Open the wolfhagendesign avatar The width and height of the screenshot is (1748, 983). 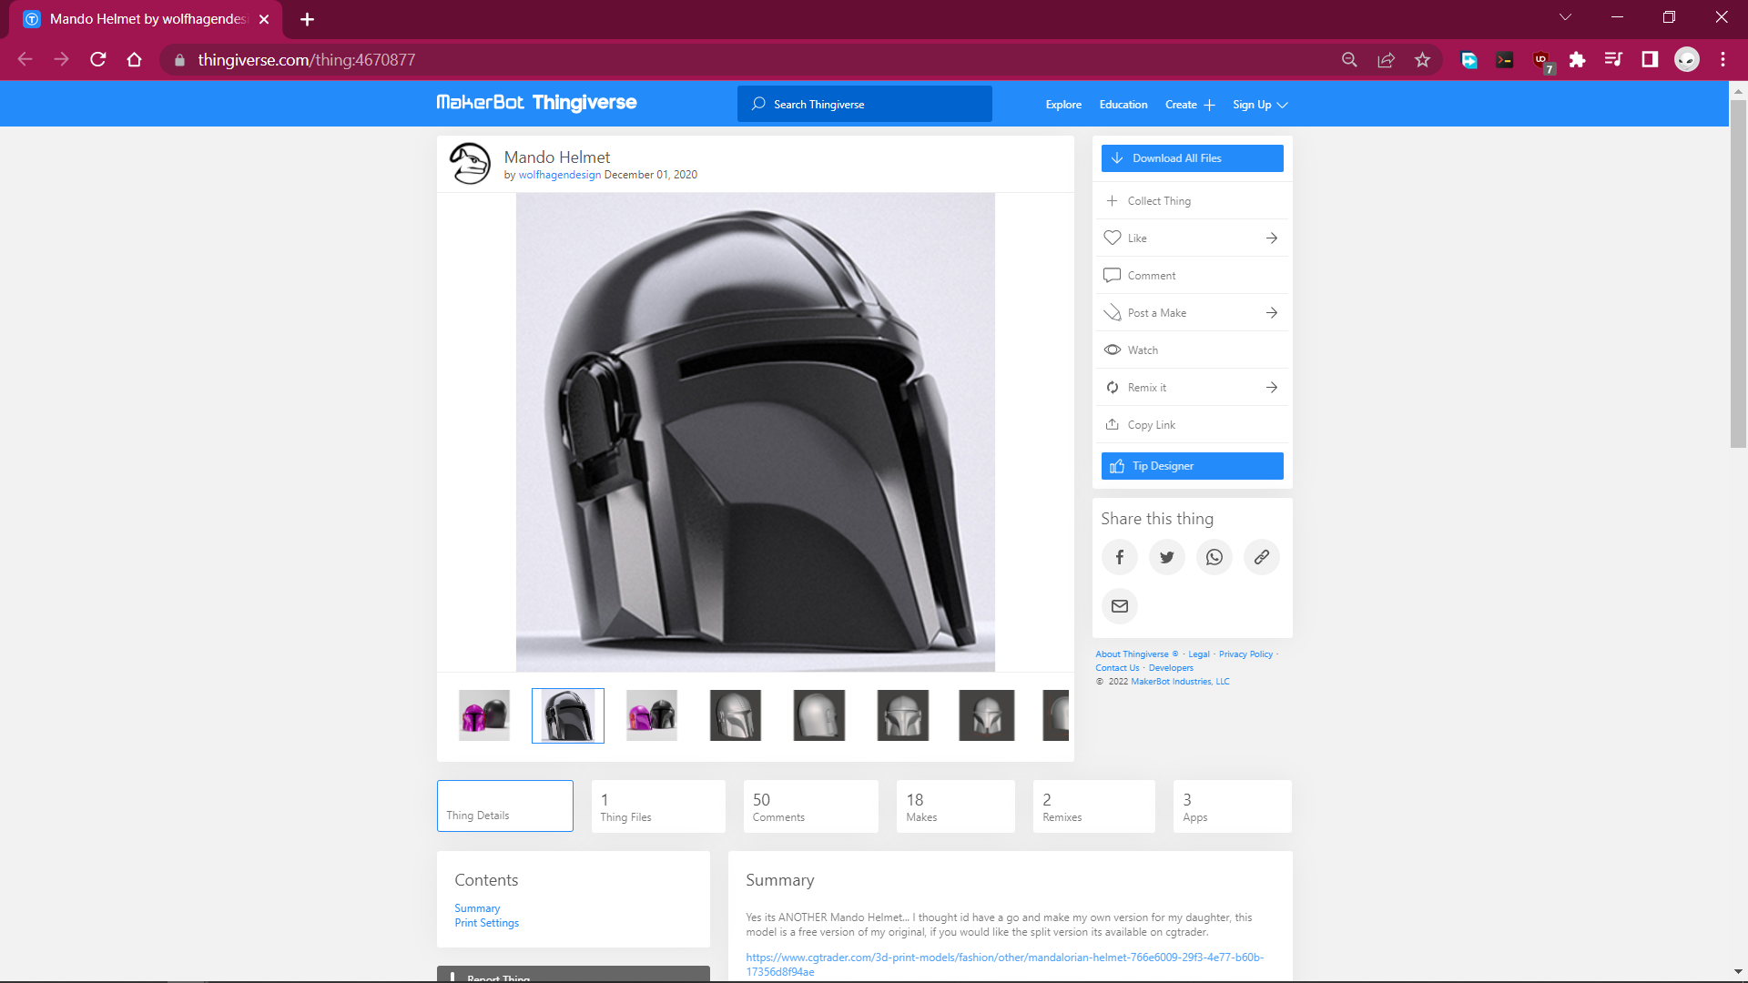click(x=470, y=164)
